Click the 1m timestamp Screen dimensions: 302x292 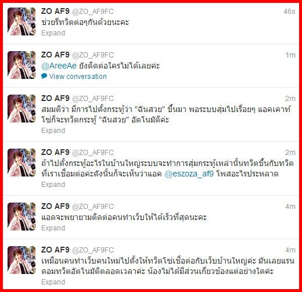290,55
